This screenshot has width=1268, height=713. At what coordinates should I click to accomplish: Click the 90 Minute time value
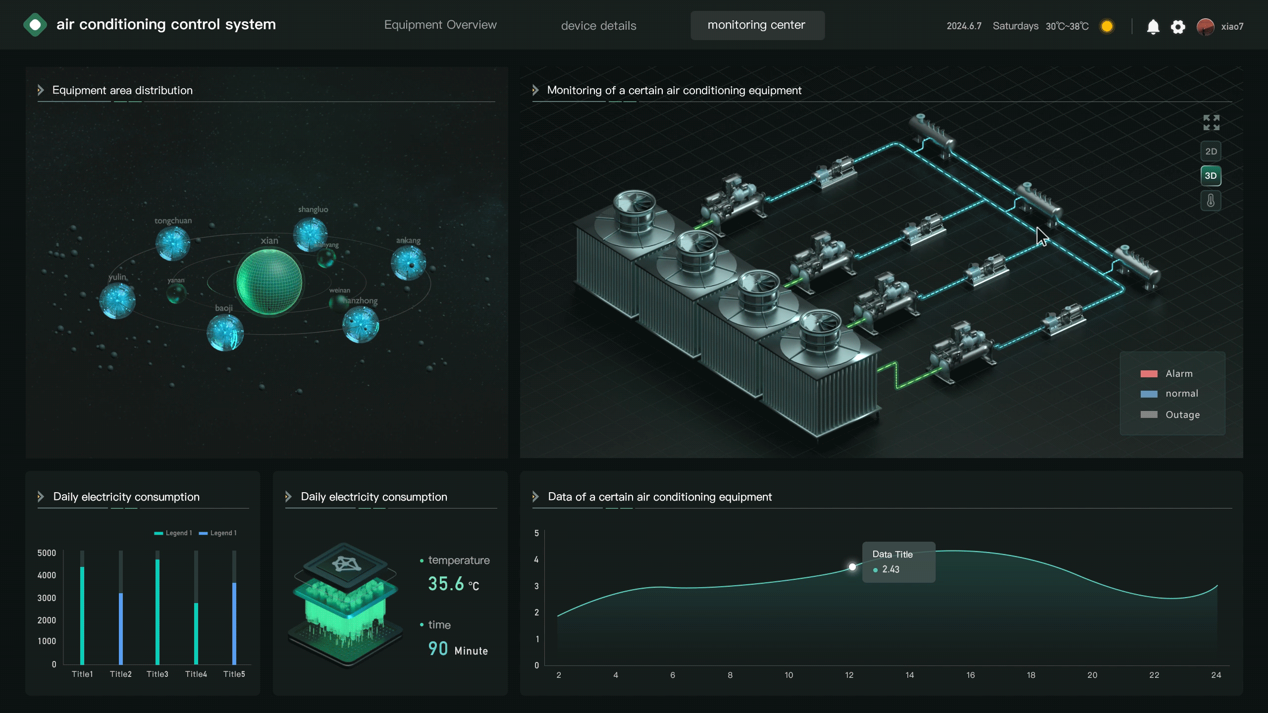[x=458, y=649]
